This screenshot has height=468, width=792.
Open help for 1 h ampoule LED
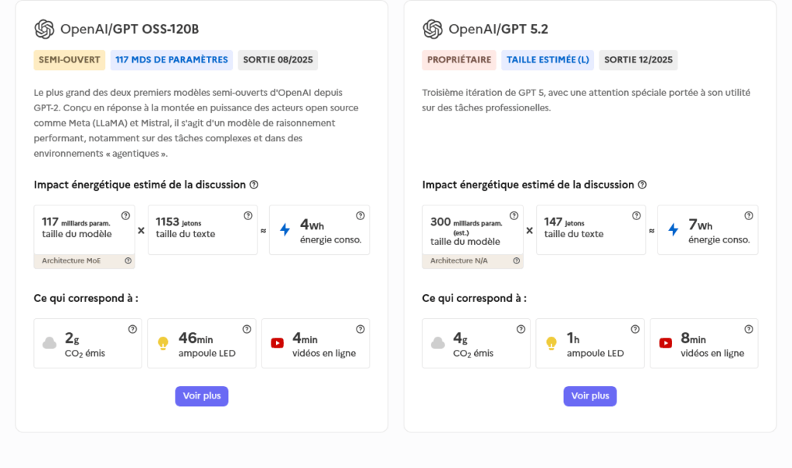pyautogui.click(x=635, y=329)
